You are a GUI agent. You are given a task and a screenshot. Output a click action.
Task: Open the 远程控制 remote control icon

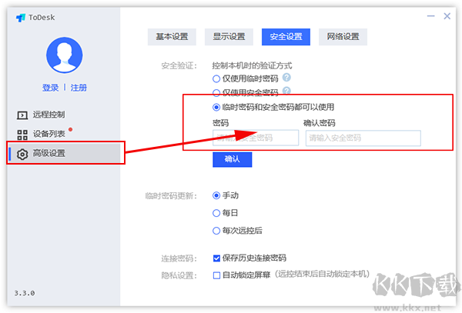pyautogui.click(x=22, y=115)
